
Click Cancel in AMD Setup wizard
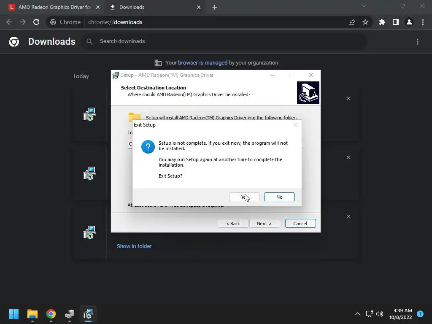tap(300, 224)
